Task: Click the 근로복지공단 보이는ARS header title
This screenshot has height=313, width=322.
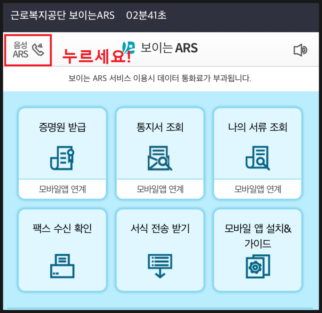Action: click(x=62, y=15)
